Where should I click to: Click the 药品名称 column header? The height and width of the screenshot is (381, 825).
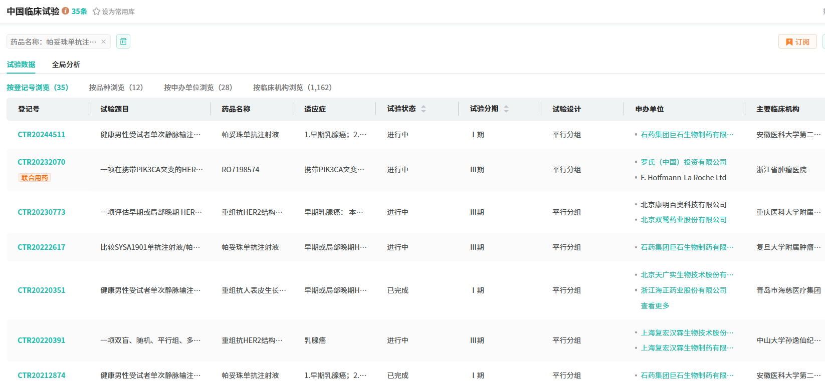click(236, 109)
